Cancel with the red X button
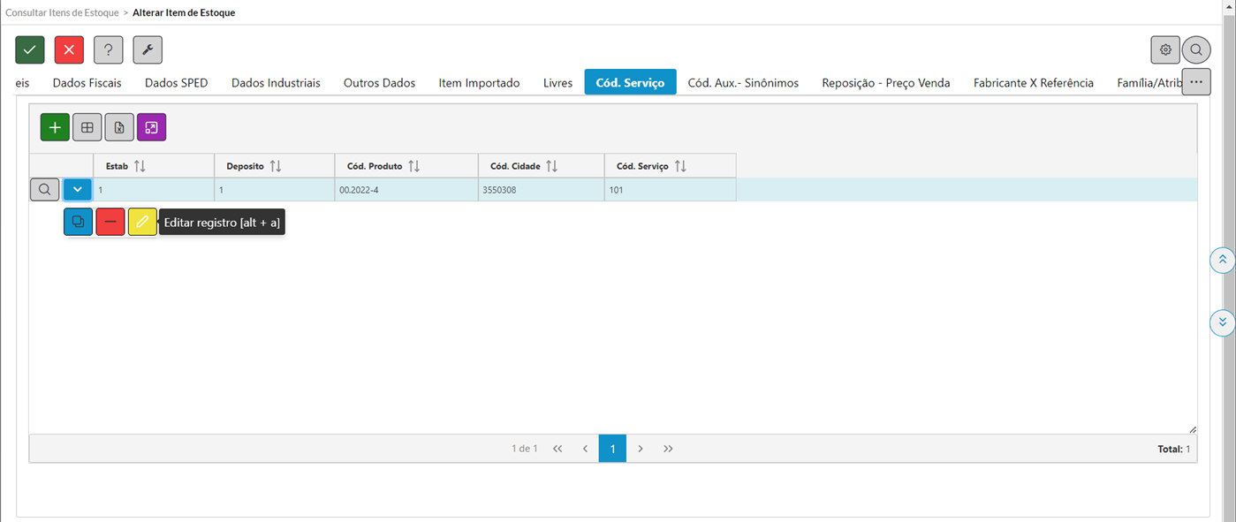 (x=69, y=49)
